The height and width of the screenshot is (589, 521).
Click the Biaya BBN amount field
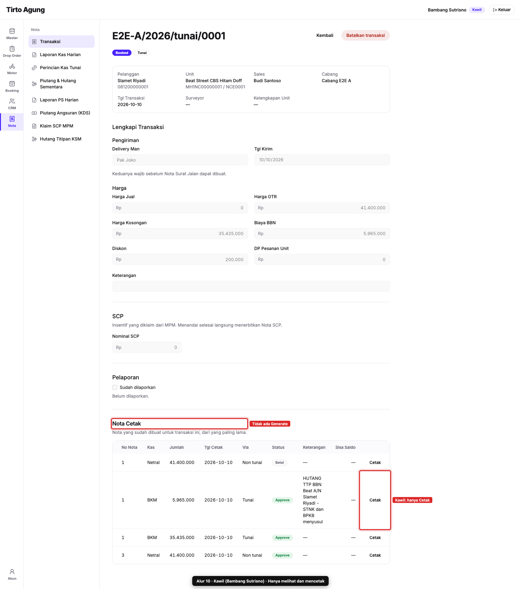(322, 234)
